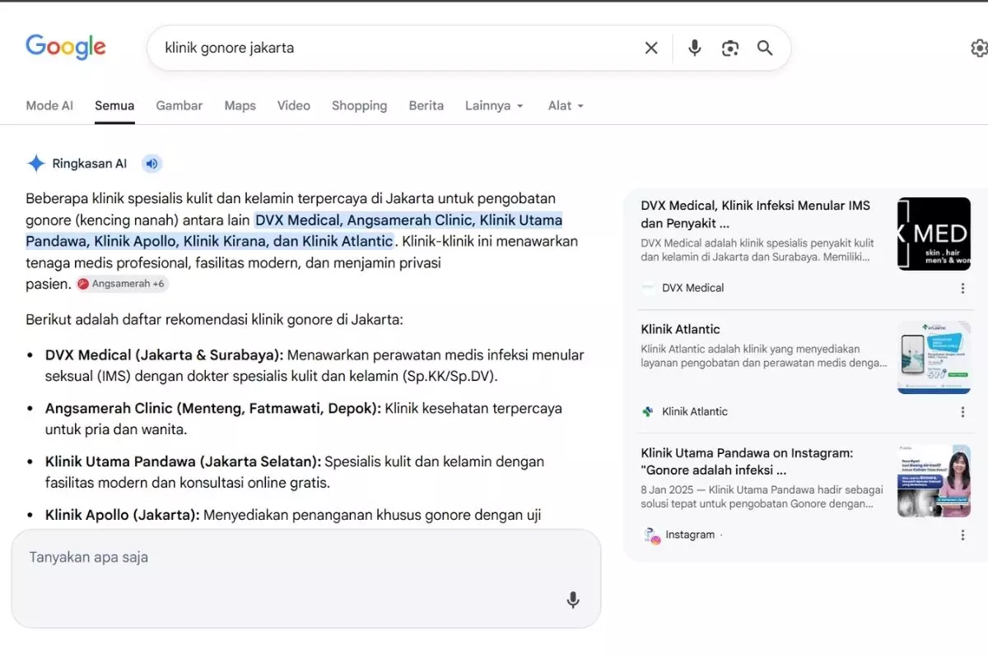The image size is (988, 658).
Task: Open the settings gear icon
Action: point(979,48)
